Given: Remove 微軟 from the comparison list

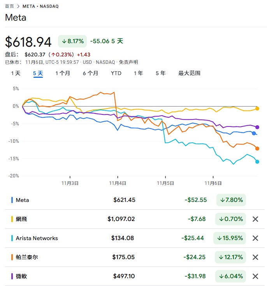Looking at the screenshot, I should coord(255,276).
